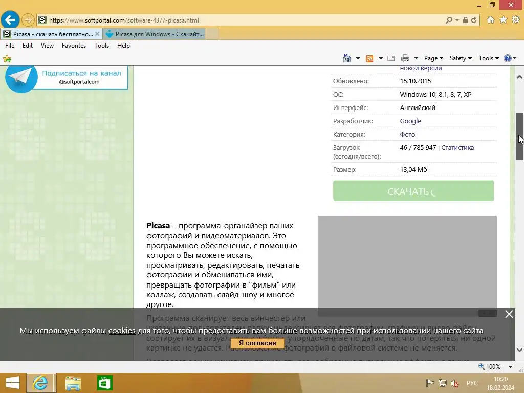This screenshot has height=393, width=524.
Task: Click the Read mail icon
Action: click(391, 58)
